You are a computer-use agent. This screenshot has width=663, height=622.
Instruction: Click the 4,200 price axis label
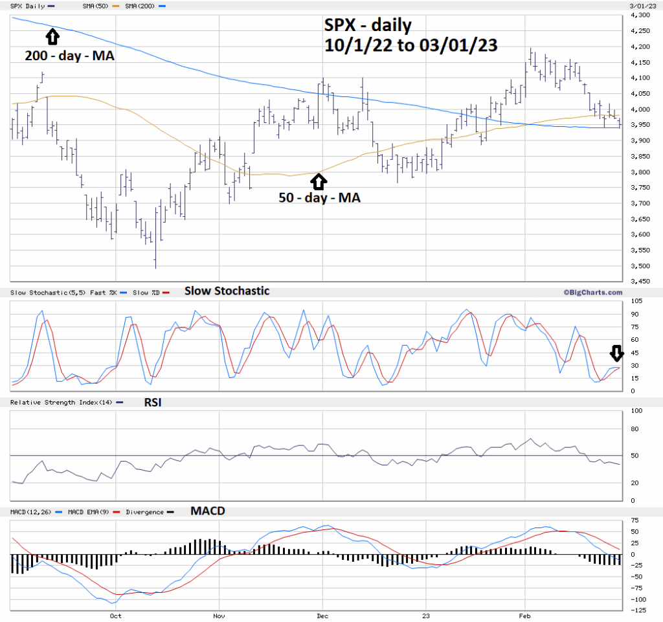click(x=640, y=47)
